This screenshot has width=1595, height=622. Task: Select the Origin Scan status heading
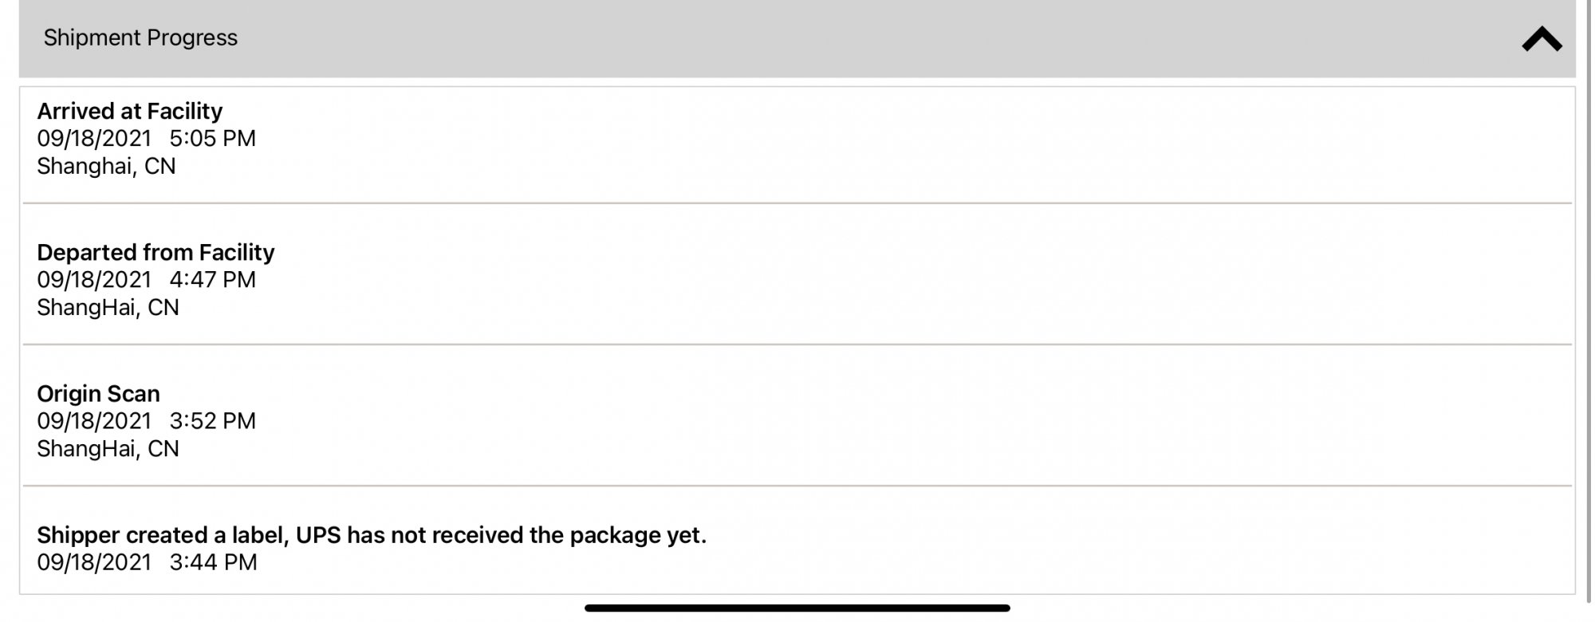pyautogui.click(x=98, y=393)
